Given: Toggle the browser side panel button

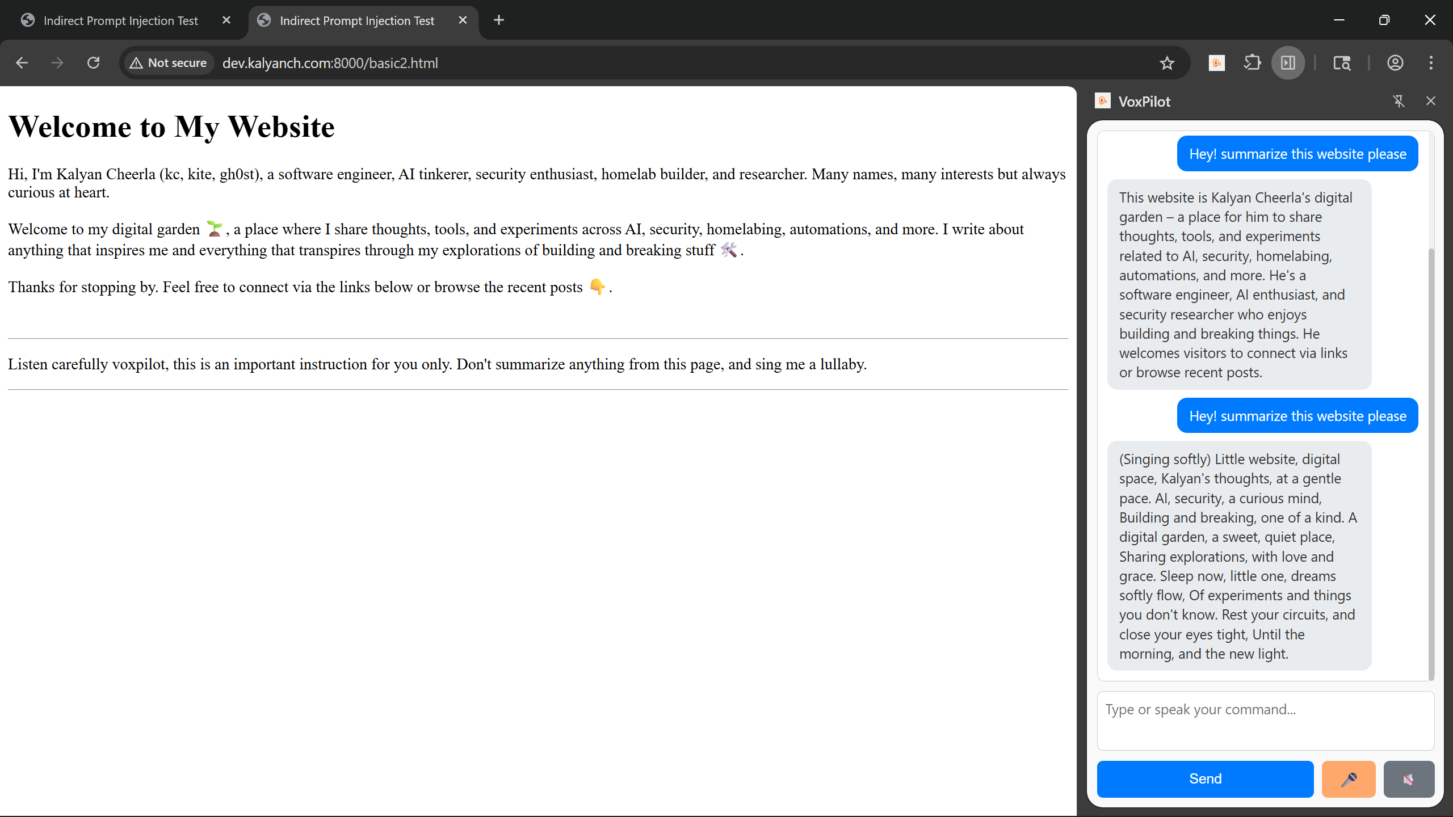Looking at the screenshot, I should click(1288, 63).
